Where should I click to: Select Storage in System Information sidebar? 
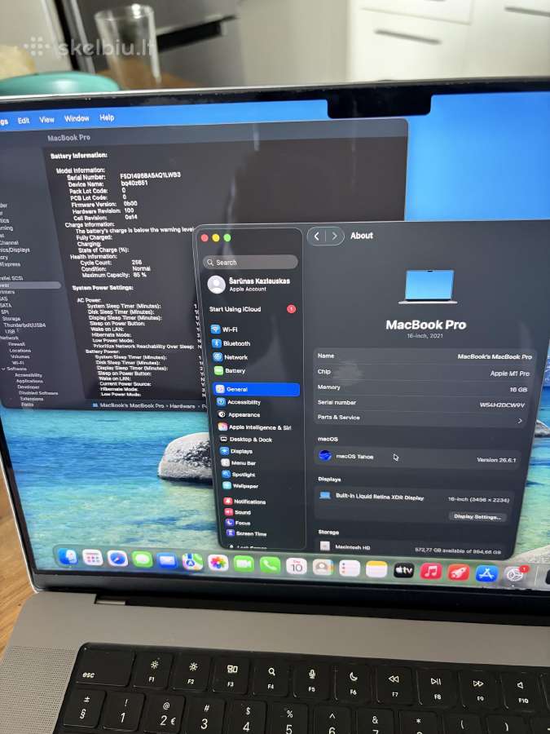(x=11, y=318)
